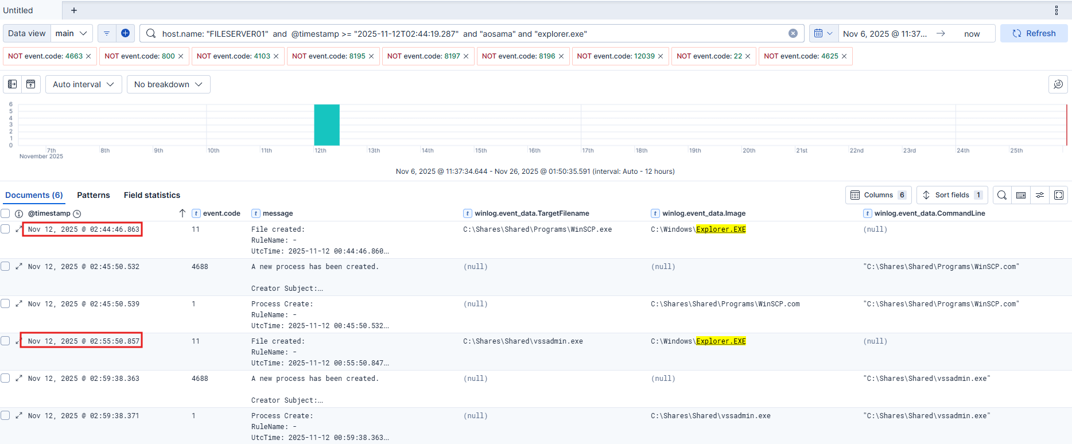Open the filter options menu icon

point(107,33)
